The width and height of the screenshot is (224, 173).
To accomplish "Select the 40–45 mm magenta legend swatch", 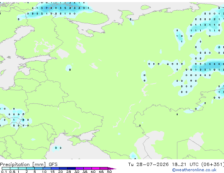I will click(96, 168).
